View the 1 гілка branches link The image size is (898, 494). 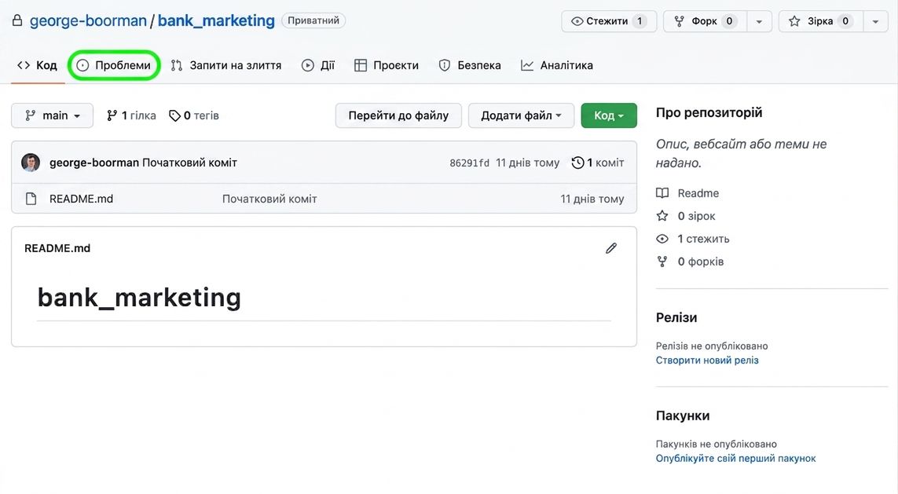point(131,115)
